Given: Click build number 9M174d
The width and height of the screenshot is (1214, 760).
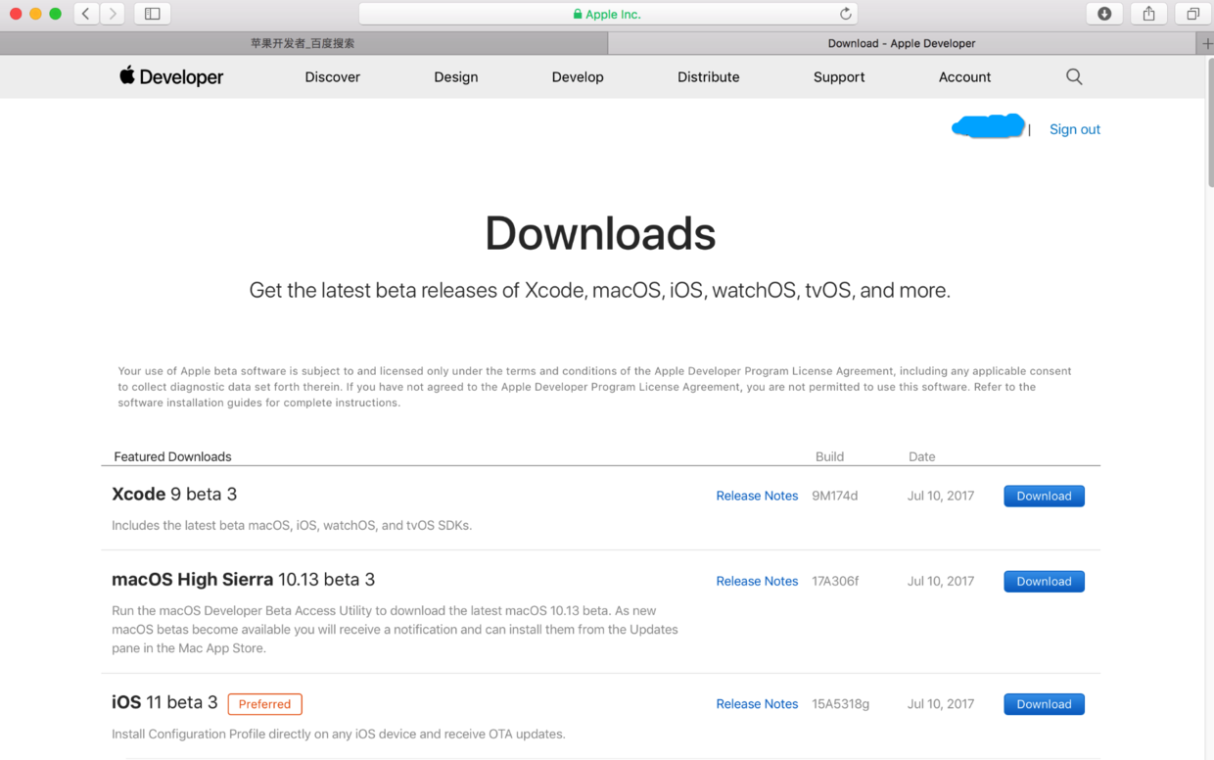Looking at the screenshot, I should 834,496.
